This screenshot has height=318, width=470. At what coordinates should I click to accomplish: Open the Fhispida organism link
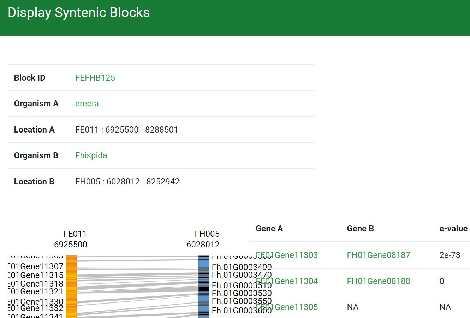tap(91, 155)
